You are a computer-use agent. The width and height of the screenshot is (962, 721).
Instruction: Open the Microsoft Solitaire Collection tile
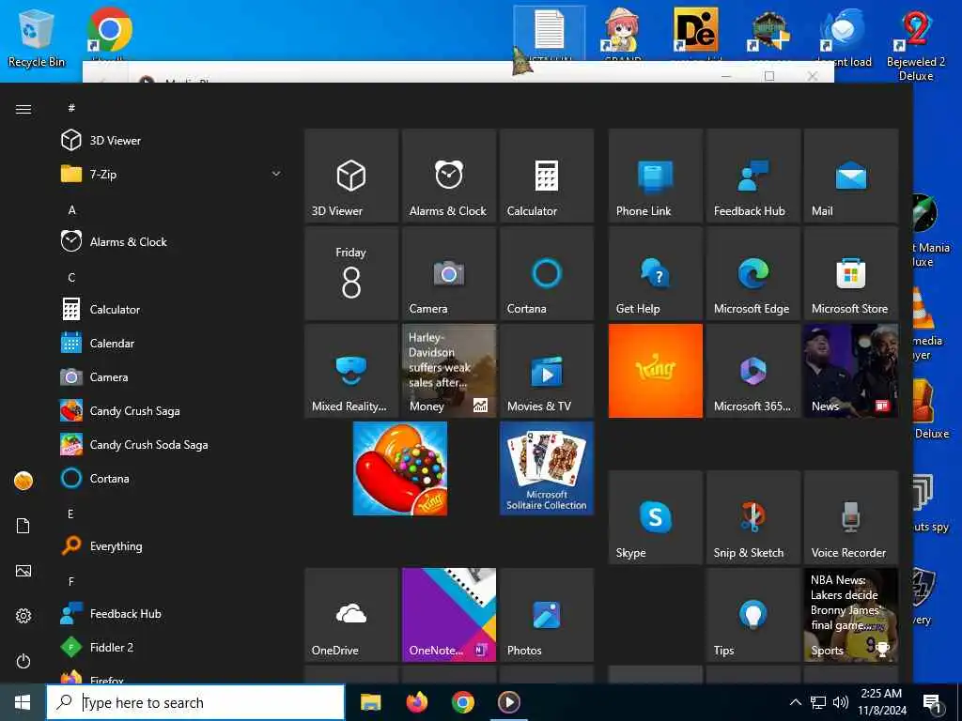[547, 468]
